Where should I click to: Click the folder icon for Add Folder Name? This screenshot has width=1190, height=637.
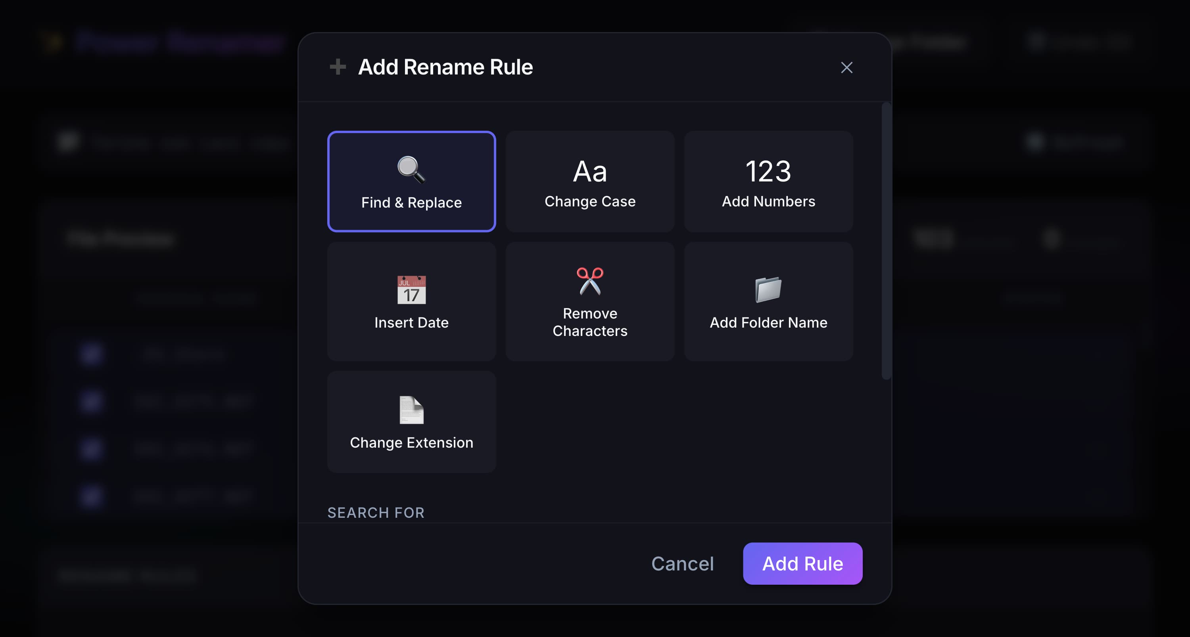tap(768, 289)
